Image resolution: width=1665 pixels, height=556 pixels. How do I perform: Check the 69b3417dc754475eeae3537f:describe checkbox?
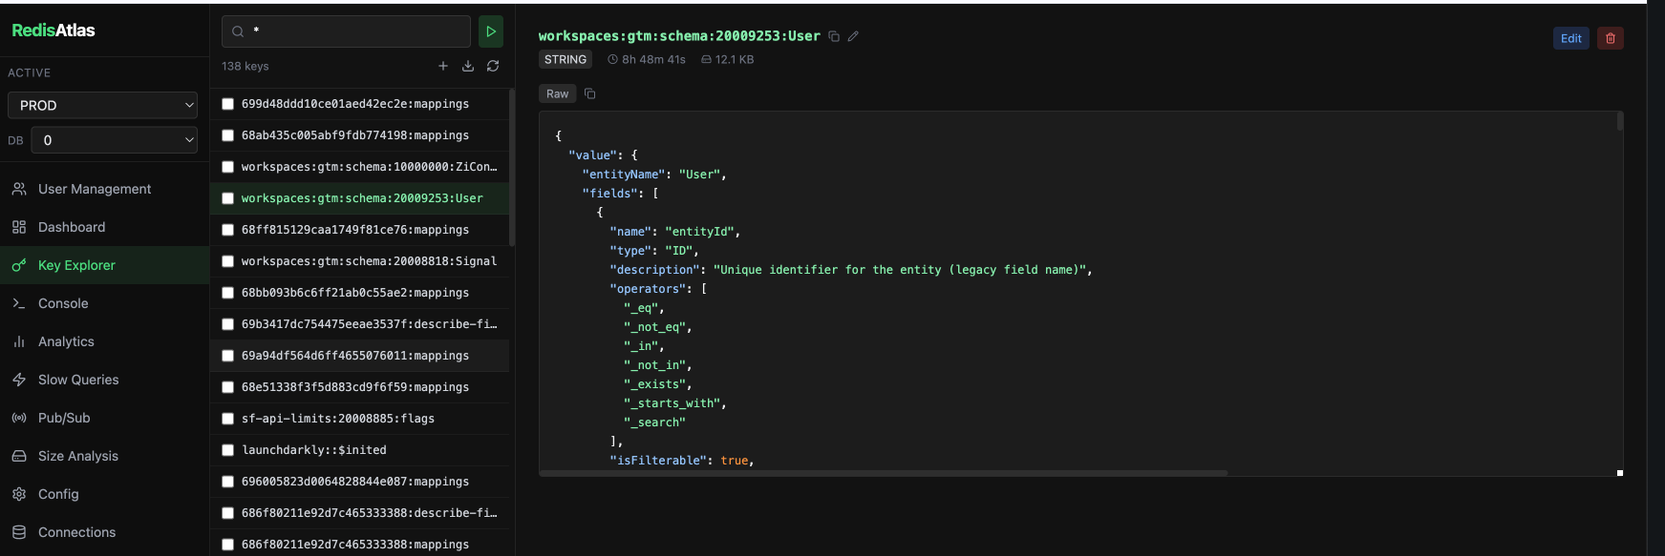click(228, 324)
